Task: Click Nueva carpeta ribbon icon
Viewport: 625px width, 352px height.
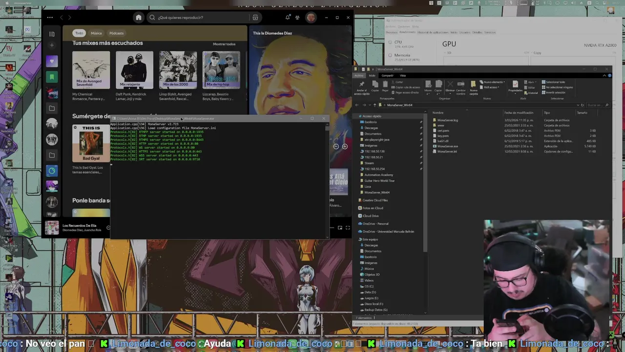Action: coord(474,88)
